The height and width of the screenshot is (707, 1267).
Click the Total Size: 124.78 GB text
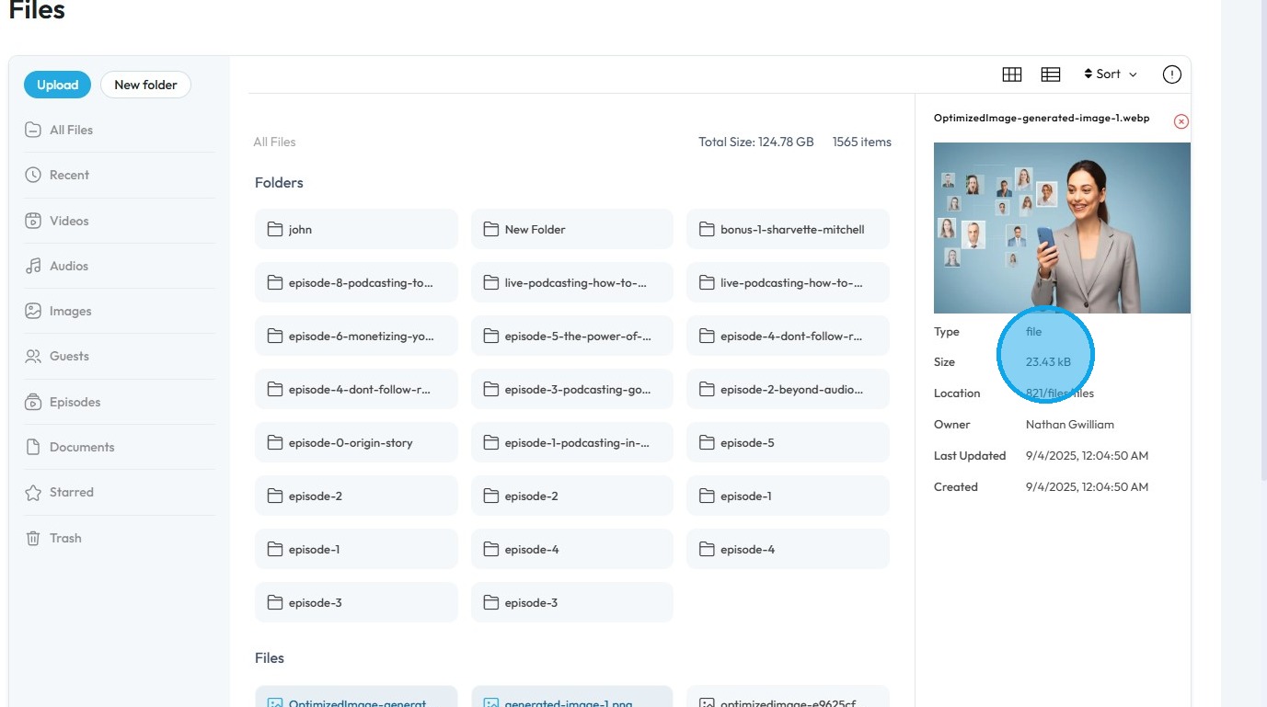click(x=756, y=142)
